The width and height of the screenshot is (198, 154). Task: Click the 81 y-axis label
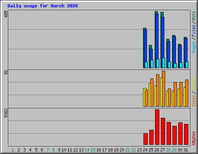pos(6,72)
